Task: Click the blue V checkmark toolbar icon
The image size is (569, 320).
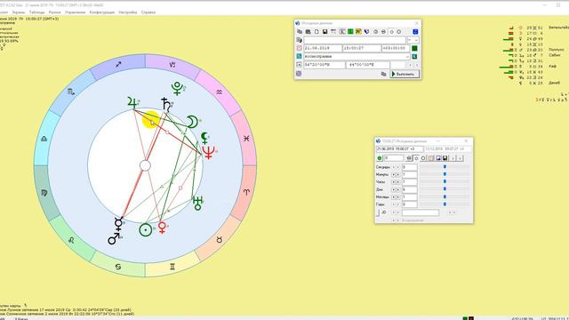Action: (x=366, y=32)
